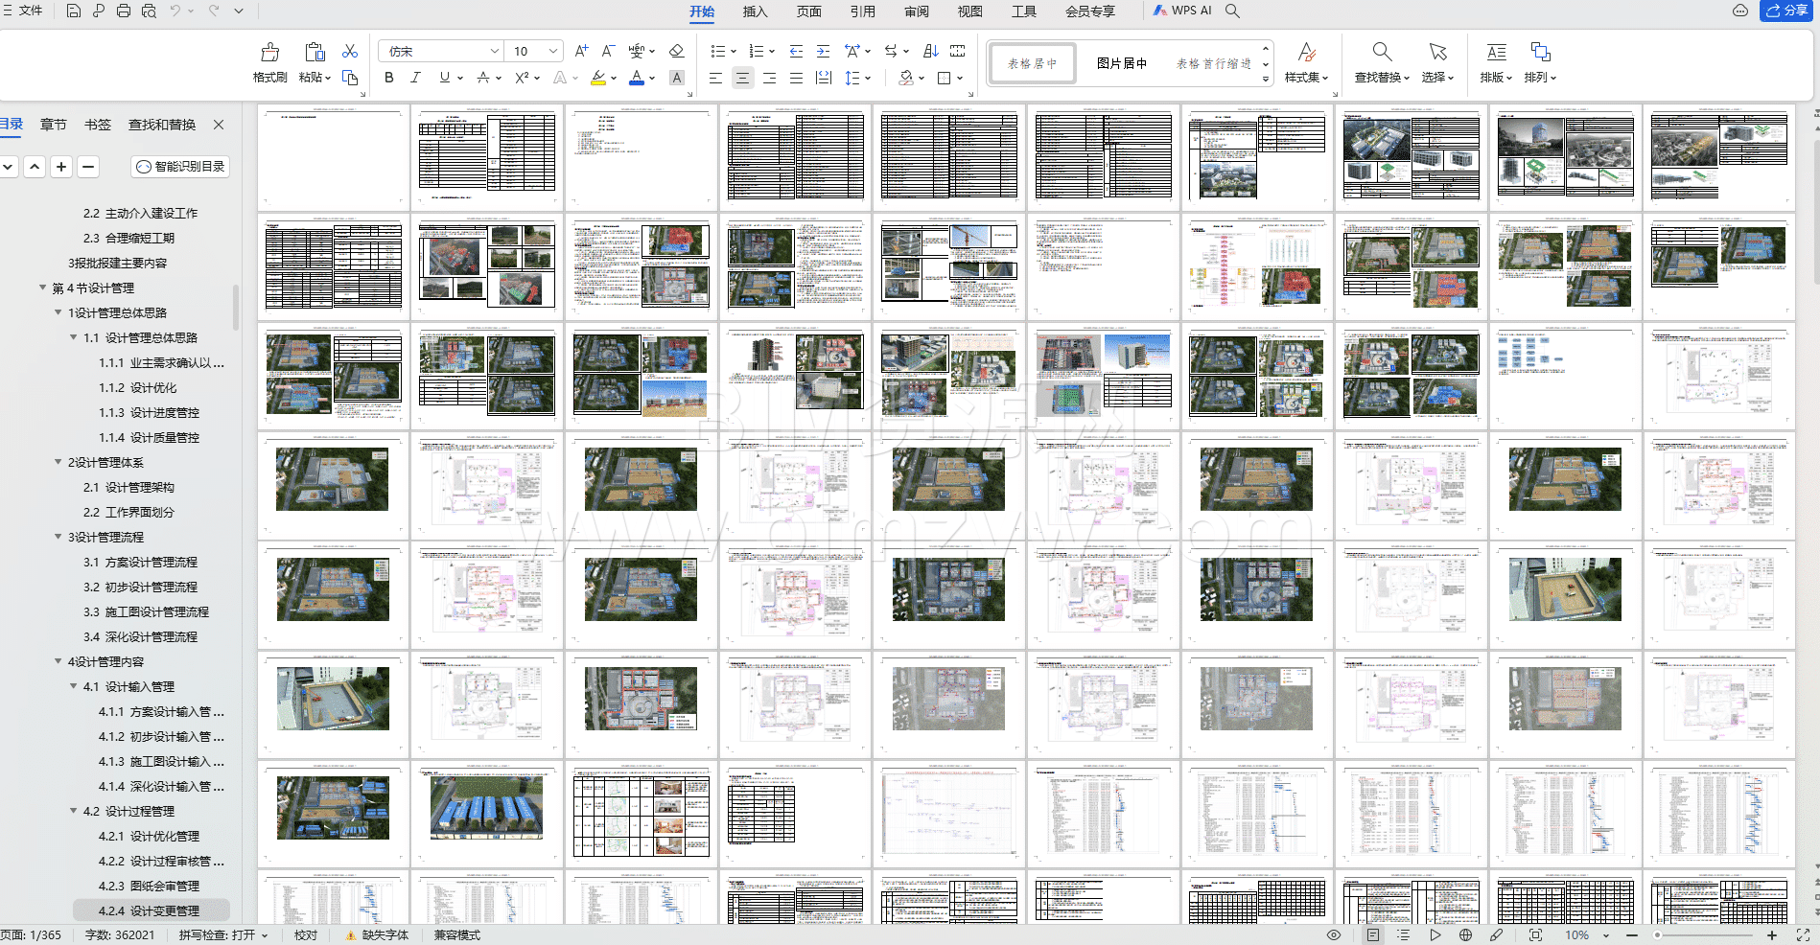Collapse the 2设计管理体系 outline node
The image size is (1820, 945).
(x=58, y=462)
